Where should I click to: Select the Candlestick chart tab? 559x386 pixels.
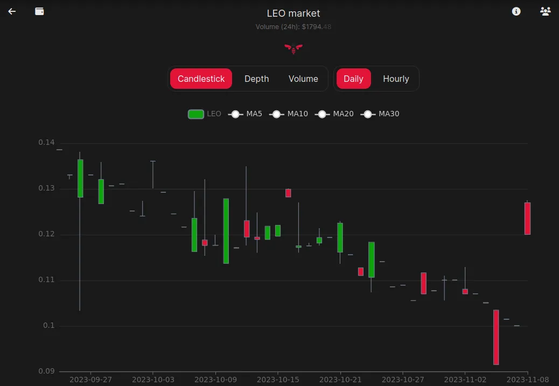point(201,79)
